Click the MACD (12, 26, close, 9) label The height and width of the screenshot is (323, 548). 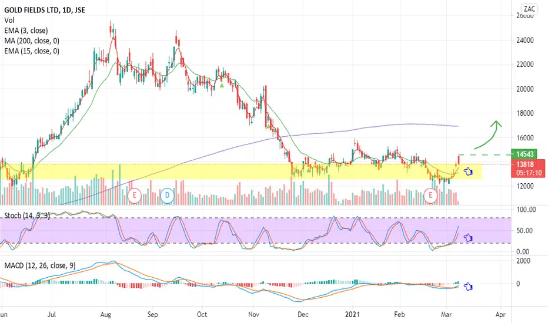[40, 265]
